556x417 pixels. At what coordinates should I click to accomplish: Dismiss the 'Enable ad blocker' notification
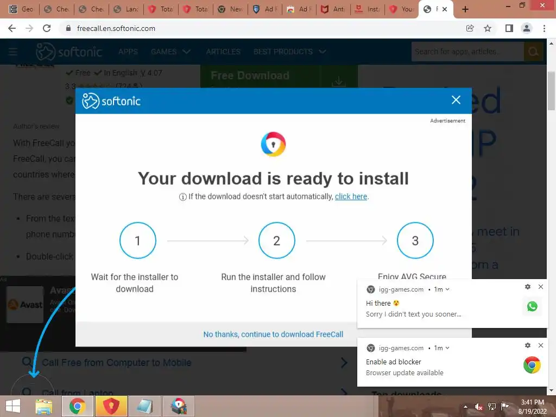tap(541, 345)
